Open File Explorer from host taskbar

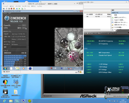click(11, 101)
